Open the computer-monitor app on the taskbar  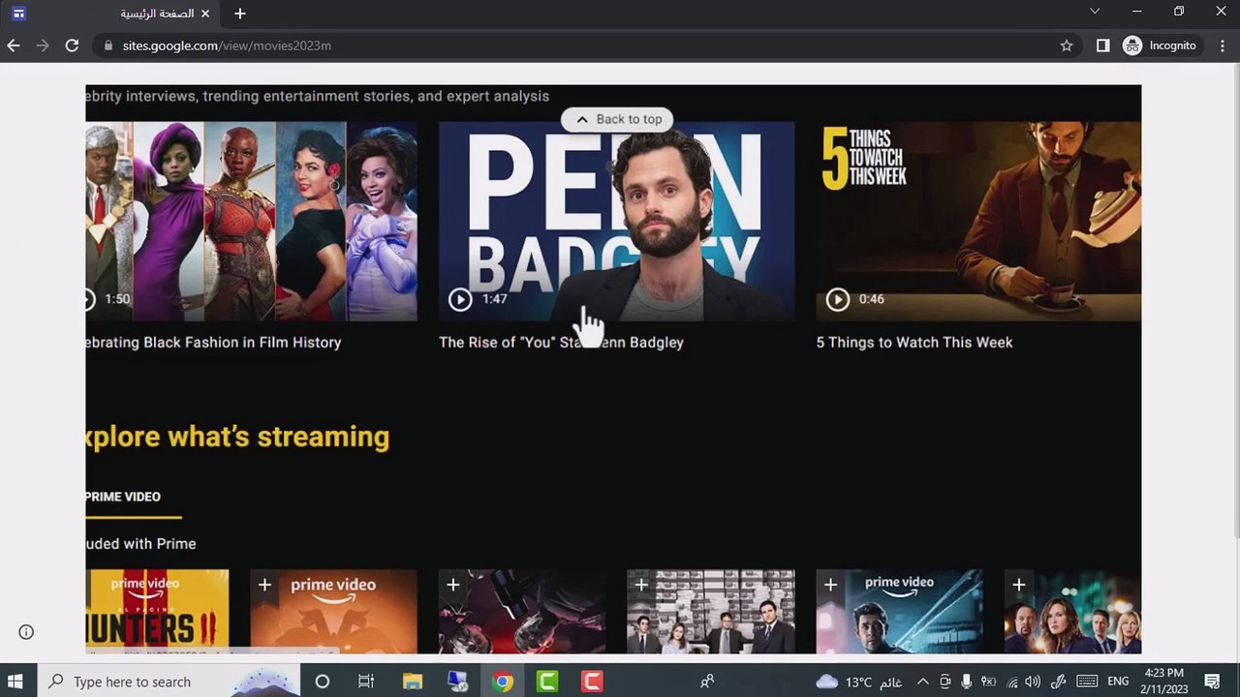[x=457, y=682]
